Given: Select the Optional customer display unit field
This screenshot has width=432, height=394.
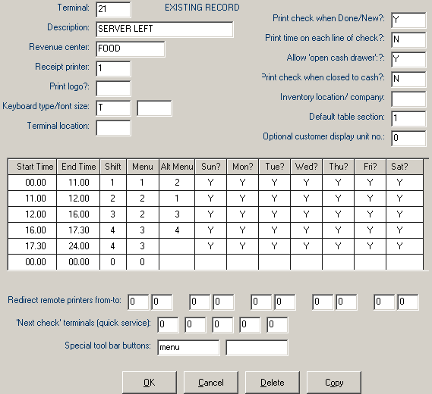Looking at the screenshot, I should pyautogui.click(x=408, y=139).
